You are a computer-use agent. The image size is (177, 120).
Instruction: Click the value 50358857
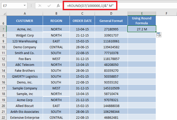click(111, 76)
